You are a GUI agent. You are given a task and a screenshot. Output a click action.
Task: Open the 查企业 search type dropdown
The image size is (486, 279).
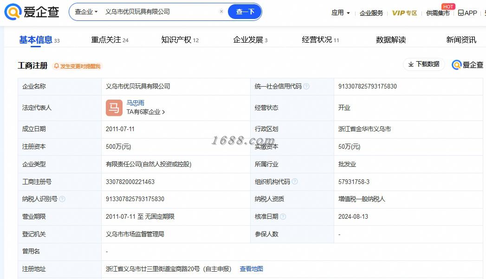point(86,12)
